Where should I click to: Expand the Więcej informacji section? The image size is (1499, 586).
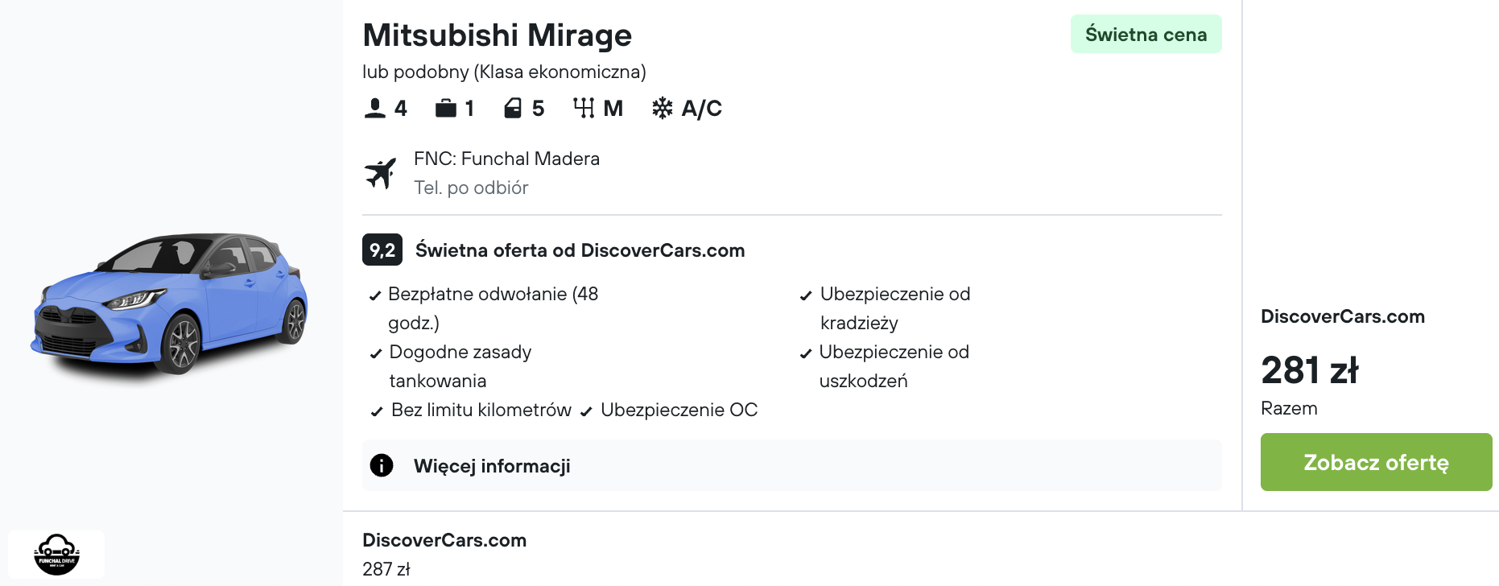click(x=491, y=466)
